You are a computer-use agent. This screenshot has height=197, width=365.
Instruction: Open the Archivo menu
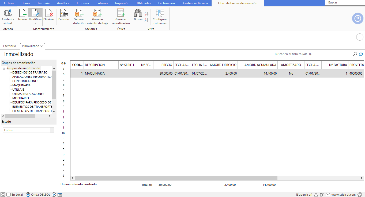click(x=8, y=3)
